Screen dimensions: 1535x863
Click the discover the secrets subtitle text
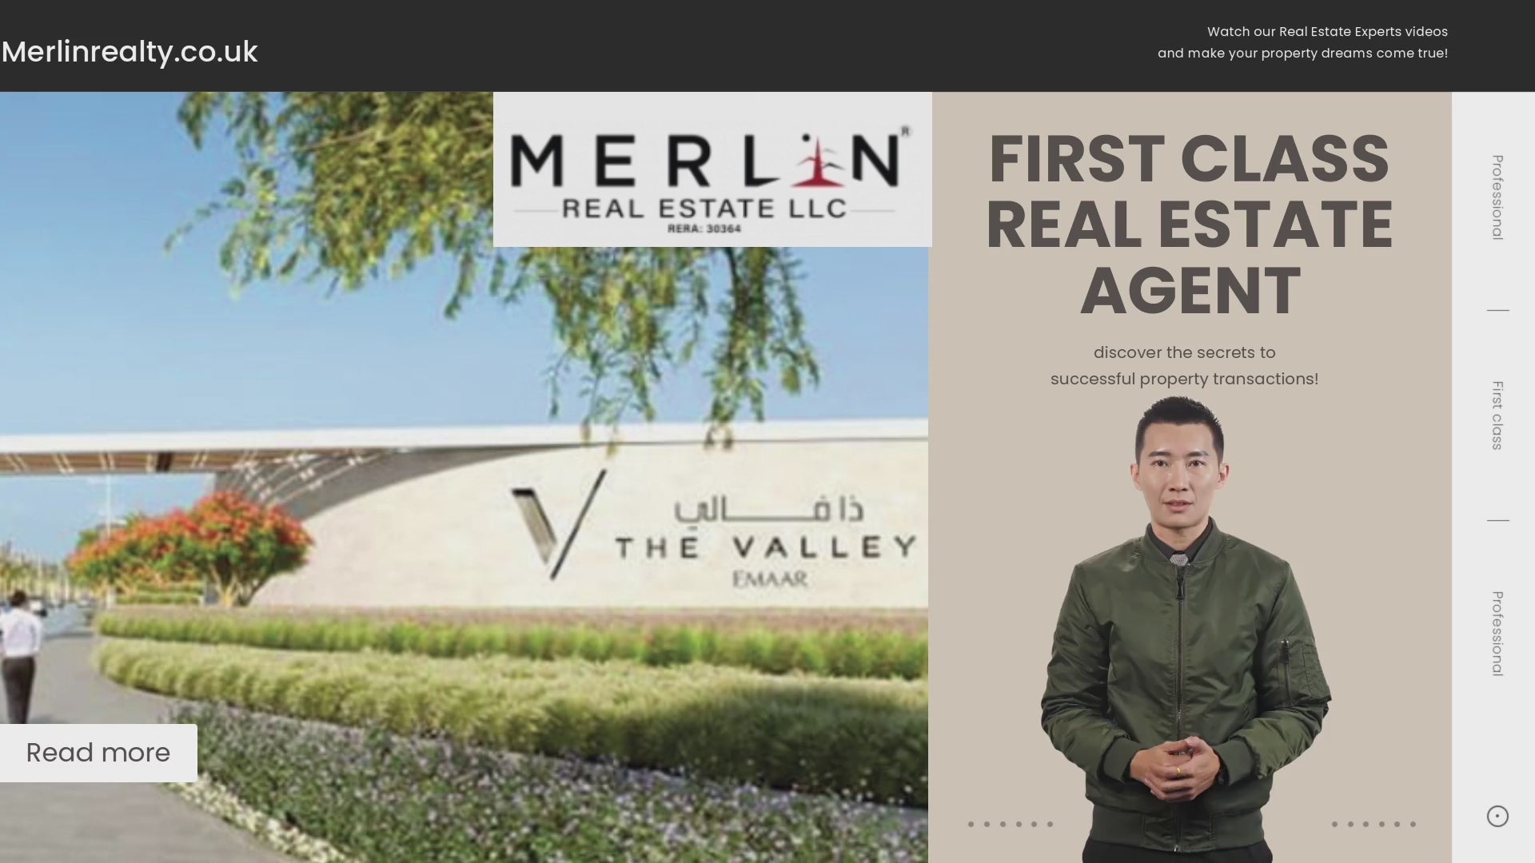1184,365
